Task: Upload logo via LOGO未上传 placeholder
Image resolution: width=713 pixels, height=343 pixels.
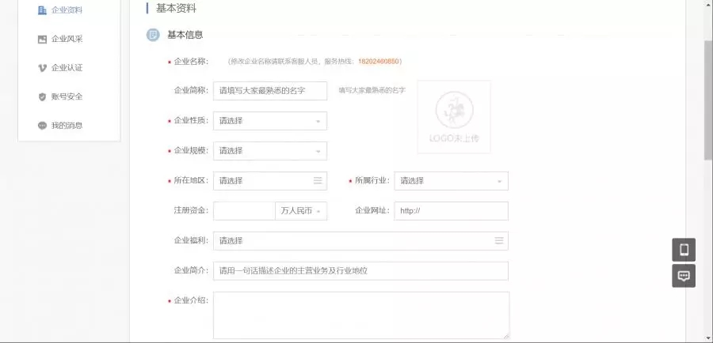Action: point(454,116)
